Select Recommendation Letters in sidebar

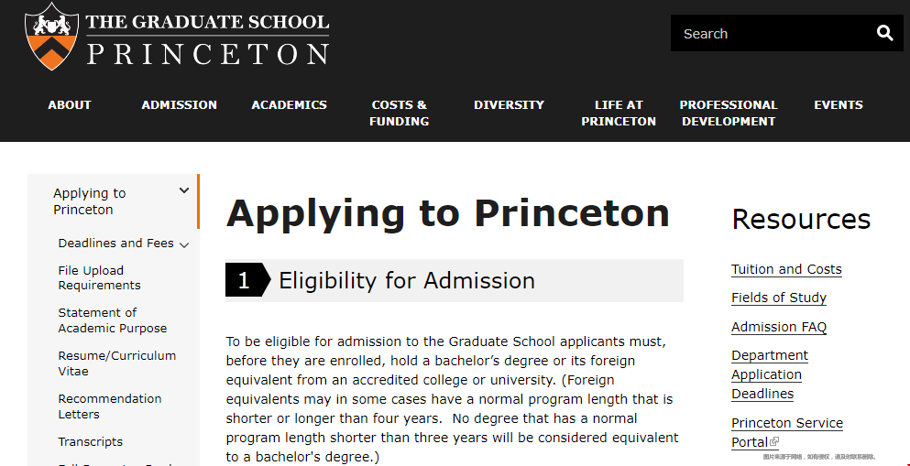click(110, 406)
